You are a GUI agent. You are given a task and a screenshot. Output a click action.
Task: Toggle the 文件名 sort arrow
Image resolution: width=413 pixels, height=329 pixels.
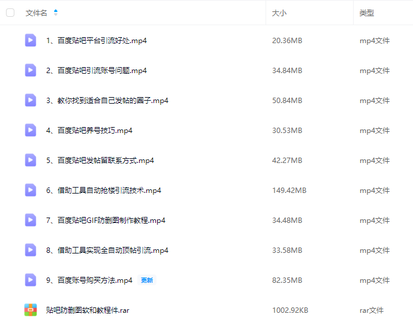tap(56, 13)
